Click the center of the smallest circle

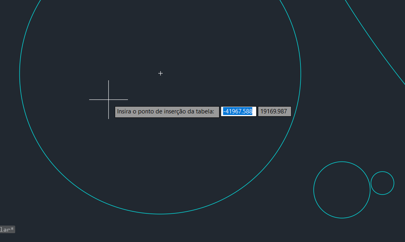click(x=383, y=183)
